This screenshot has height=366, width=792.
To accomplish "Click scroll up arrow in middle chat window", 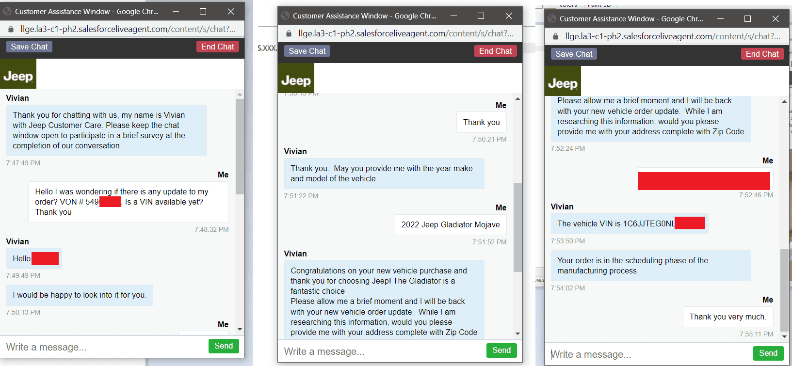I will 517,98.
